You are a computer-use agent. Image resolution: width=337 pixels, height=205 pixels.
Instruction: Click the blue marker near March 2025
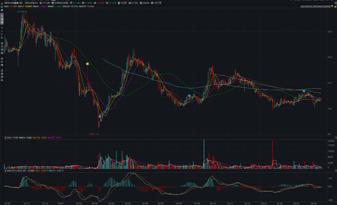(x=304, y=91)
